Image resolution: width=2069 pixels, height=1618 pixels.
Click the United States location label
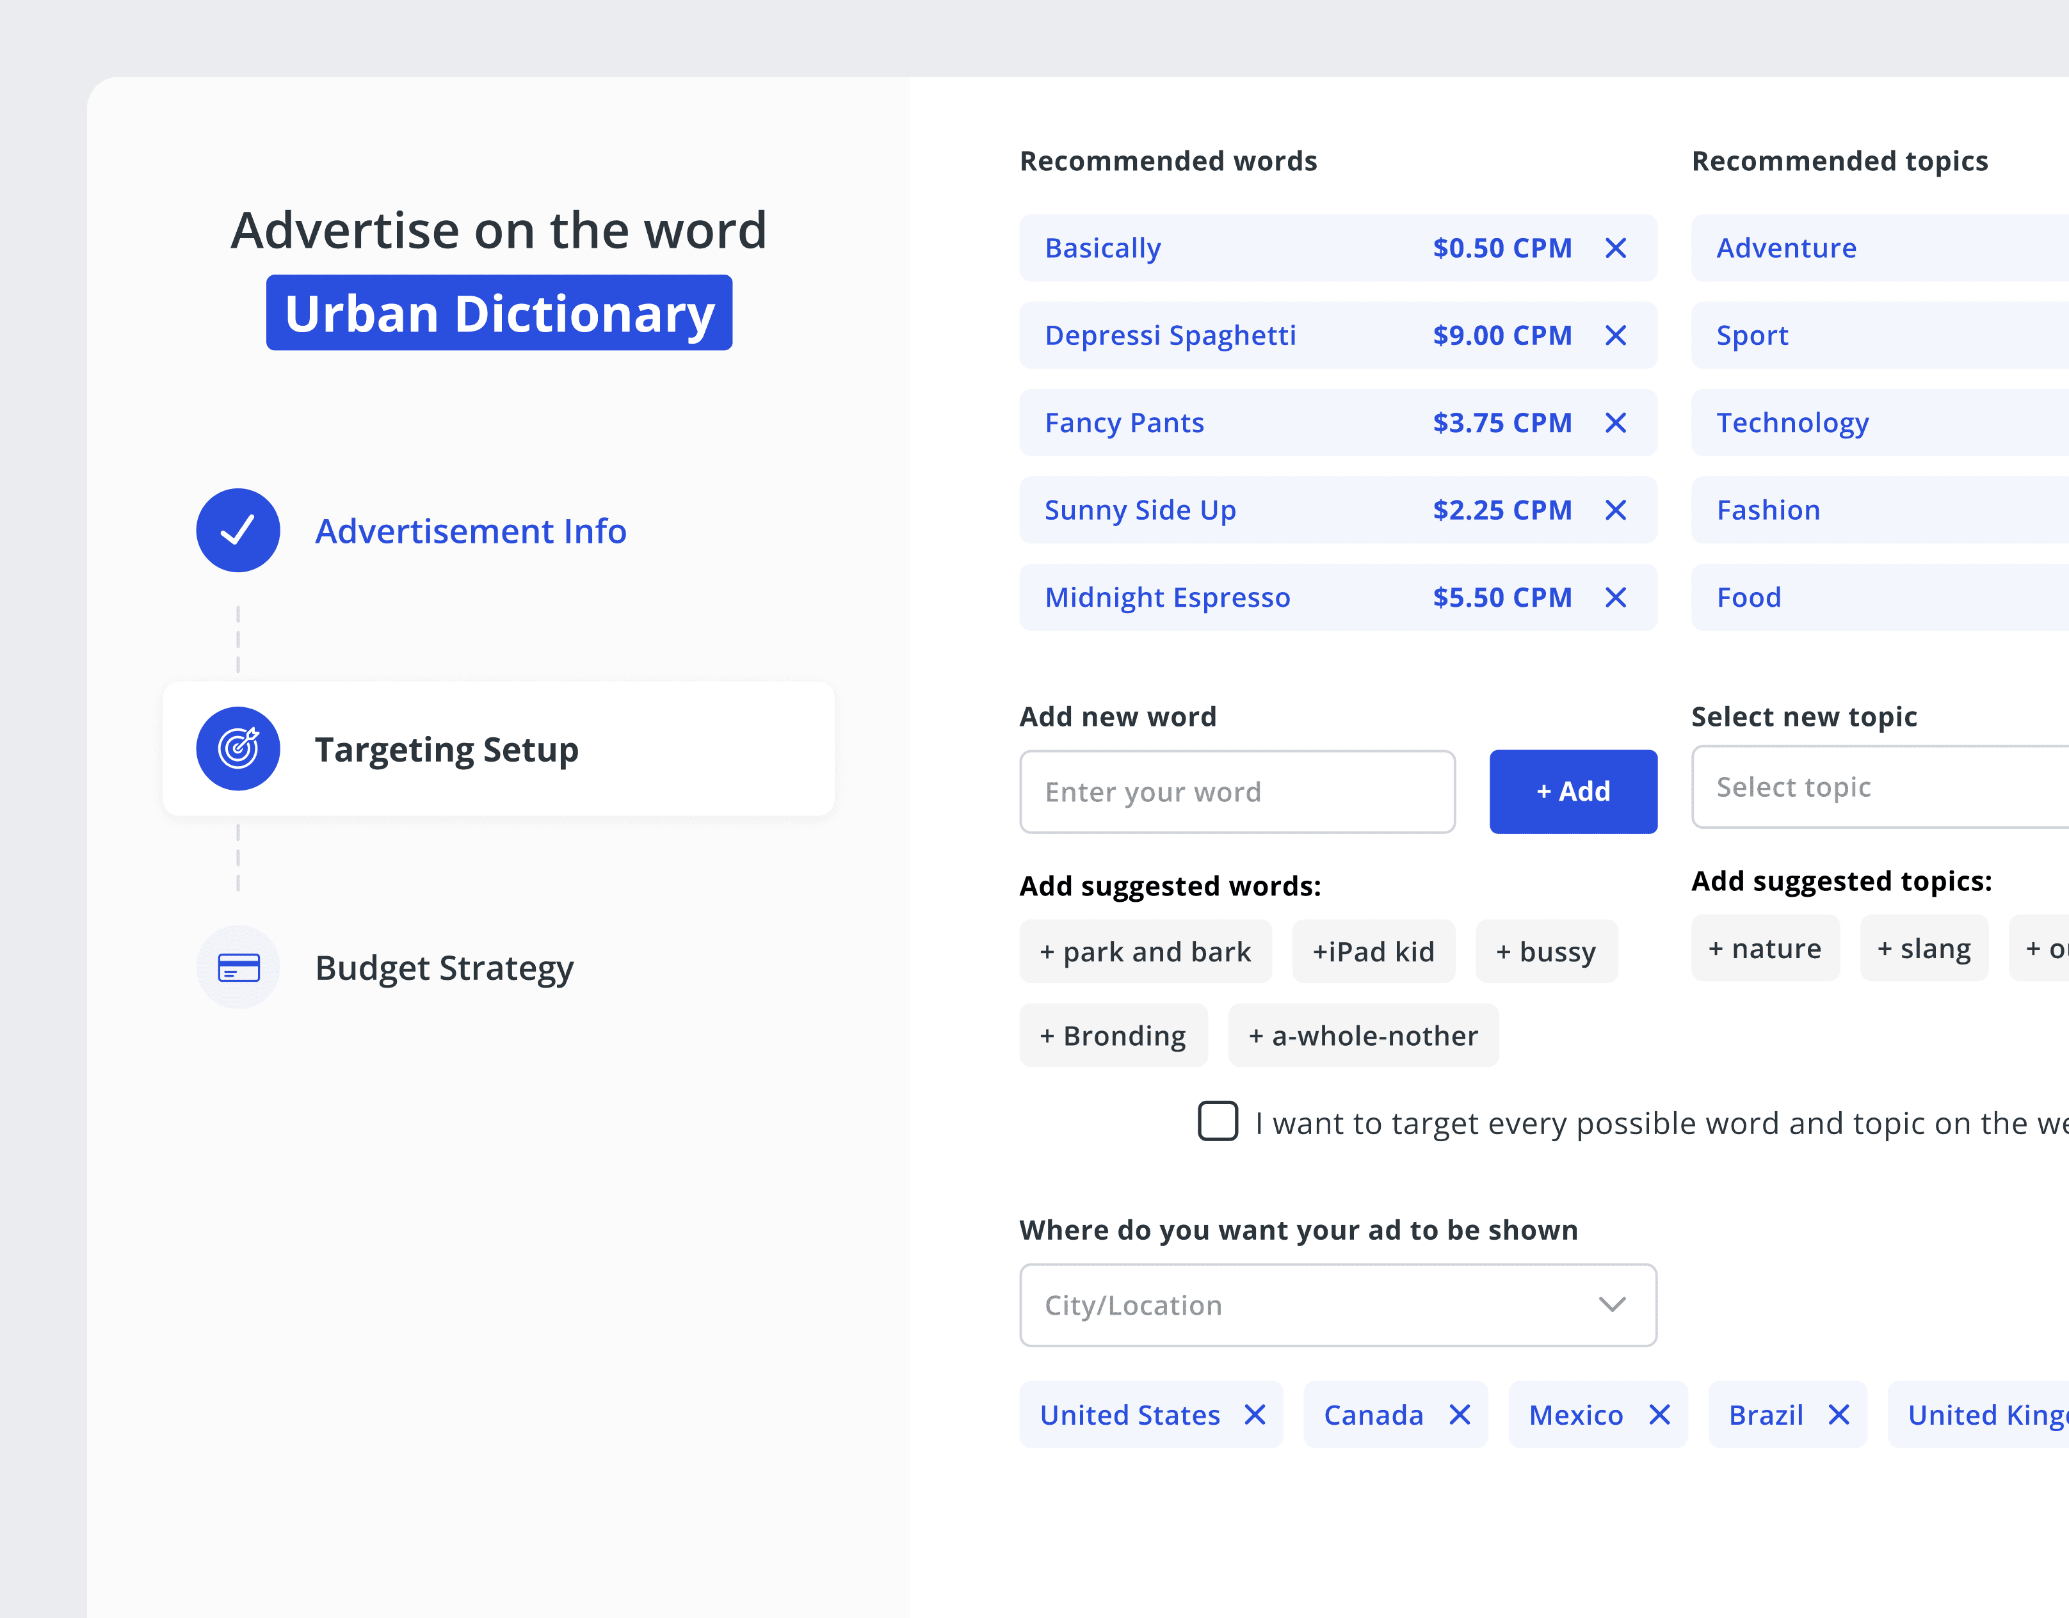[1130, 1414]
